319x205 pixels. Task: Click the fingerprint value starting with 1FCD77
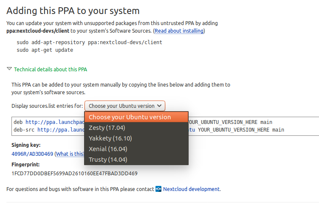click(74, 173)
